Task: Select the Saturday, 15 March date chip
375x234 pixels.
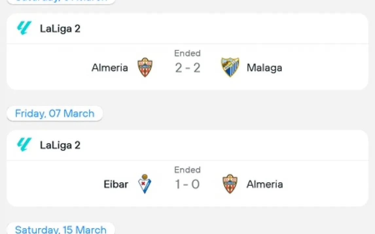Action: click(61, 229)
